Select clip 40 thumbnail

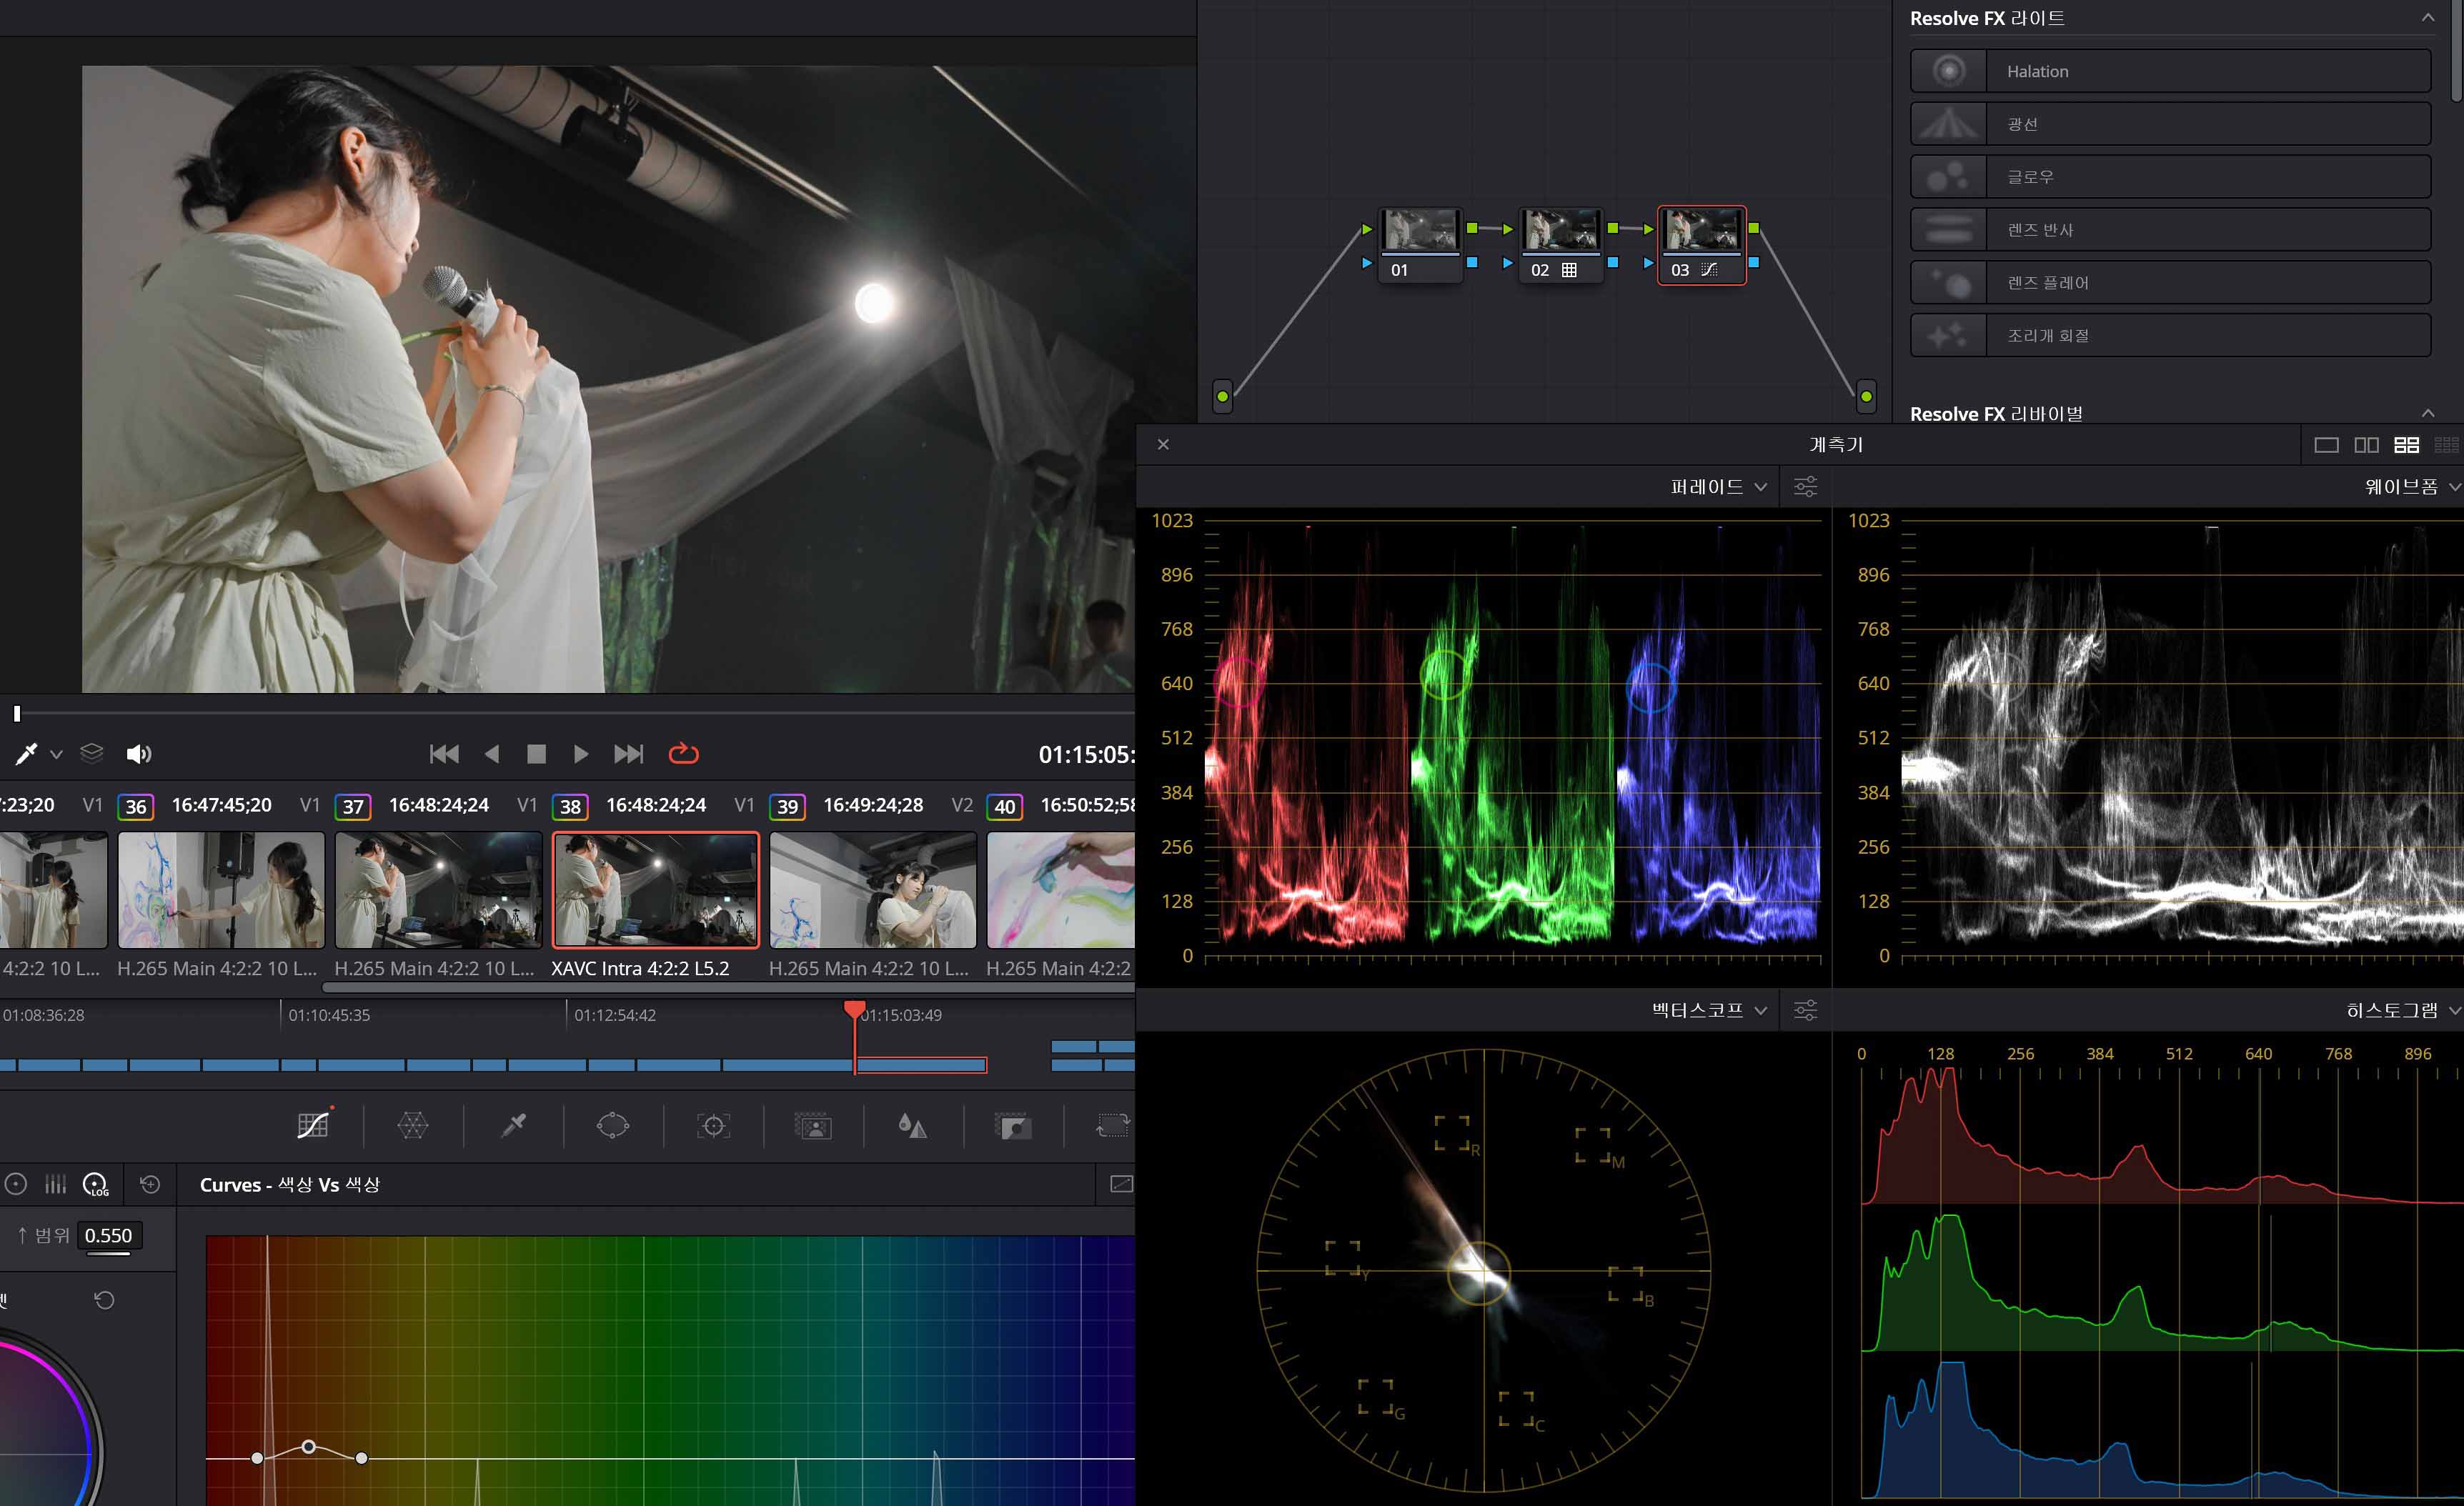[1061, 890]
